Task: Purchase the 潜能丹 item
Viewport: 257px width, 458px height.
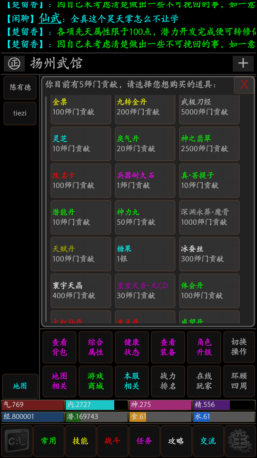Action: 81,218
